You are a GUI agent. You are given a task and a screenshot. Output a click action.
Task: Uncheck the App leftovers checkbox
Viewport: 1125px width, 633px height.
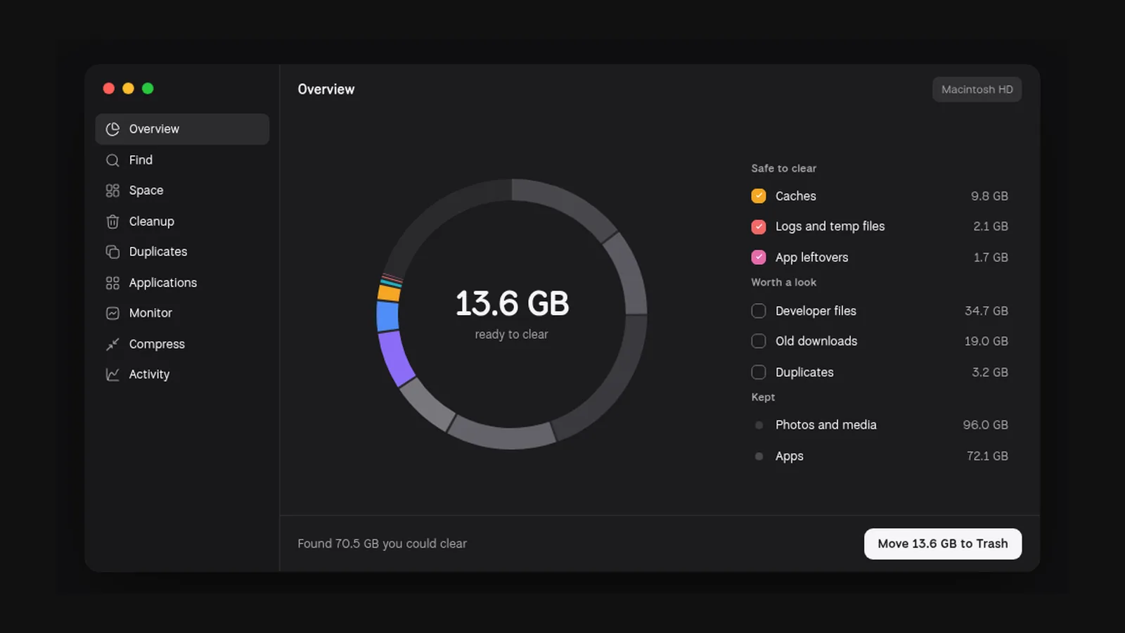759,257
